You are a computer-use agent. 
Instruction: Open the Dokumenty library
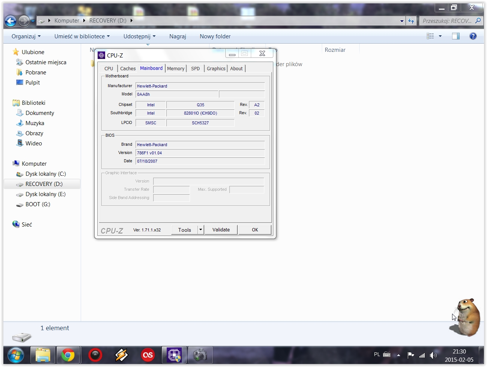coord(40,113)
